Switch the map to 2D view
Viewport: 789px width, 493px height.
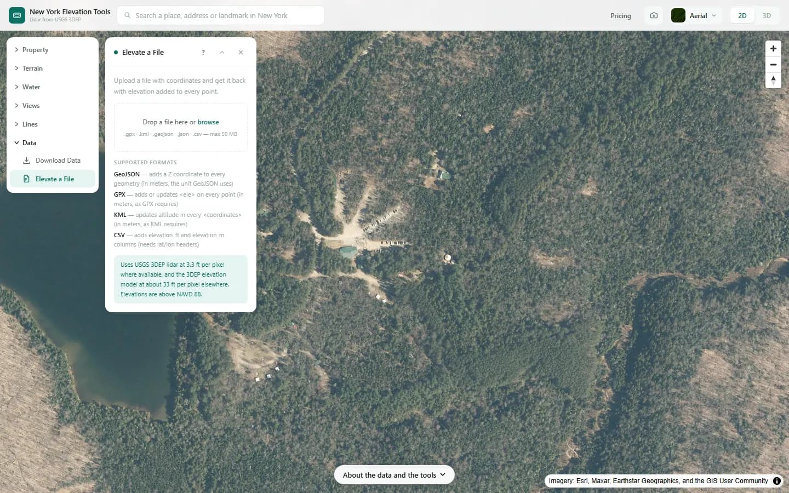pyautogui.click(x=742, y=15)
